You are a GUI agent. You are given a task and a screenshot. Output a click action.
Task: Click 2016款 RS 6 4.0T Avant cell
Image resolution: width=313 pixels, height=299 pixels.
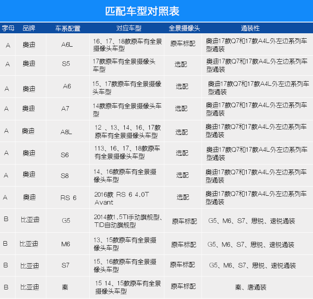122,198
